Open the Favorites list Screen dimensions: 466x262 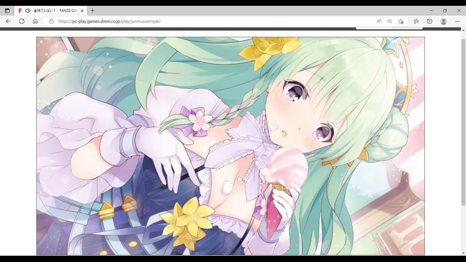[x=416, y=21]
